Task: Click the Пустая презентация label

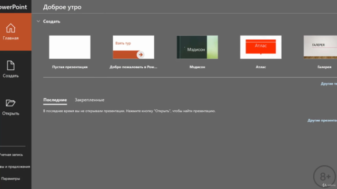Action: (70, 67)
